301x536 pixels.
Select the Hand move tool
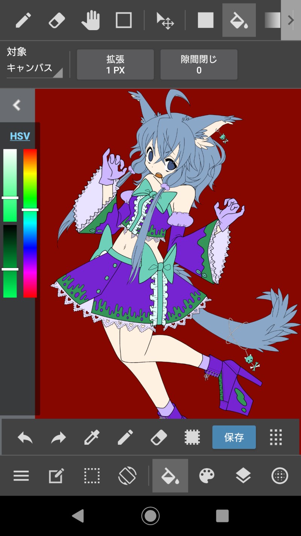click(x=90, y=20)
